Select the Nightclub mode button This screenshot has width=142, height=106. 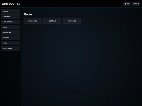click(x=52, y=21)
